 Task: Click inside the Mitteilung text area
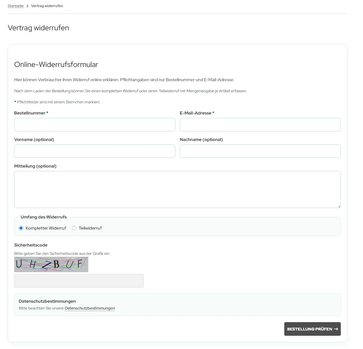click(177, 189)
